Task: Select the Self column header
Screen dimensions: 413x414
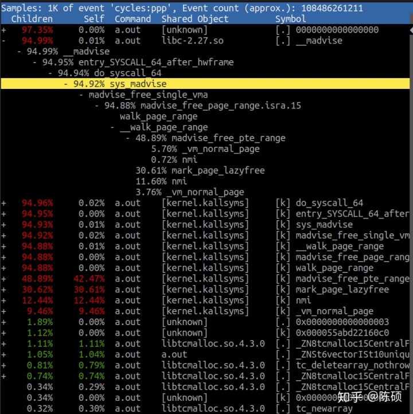Action: (94, 19)
